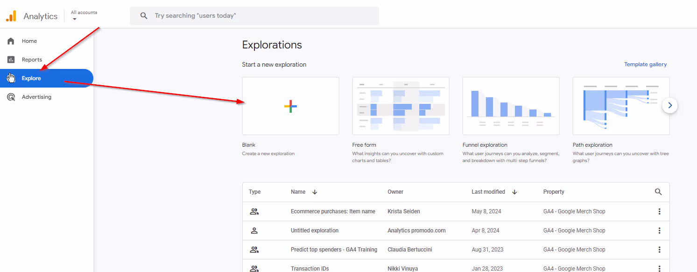The width and height of the screenshot is (697, 272).
Task: Click date "Aug 31, 2023"
Action: pyautogui.click(x=488, y=250)
